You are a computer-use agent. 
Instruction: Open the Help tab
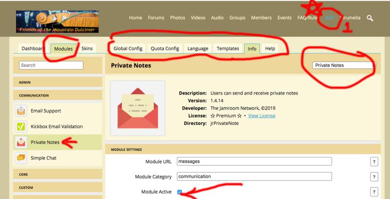(x=270, y=48)
